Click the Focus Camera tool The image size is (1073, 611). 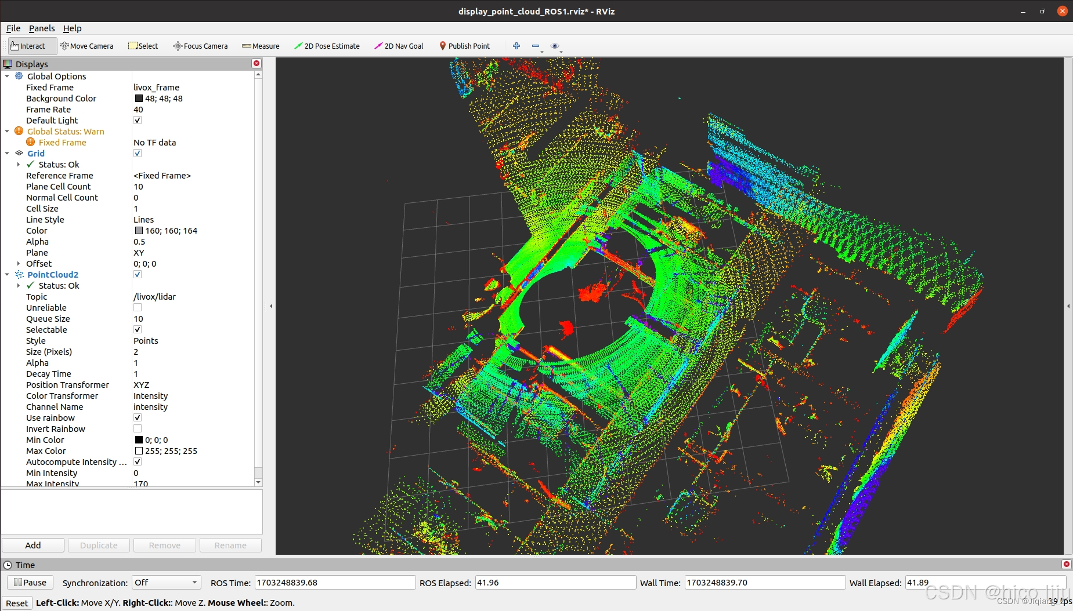[200, 46]
